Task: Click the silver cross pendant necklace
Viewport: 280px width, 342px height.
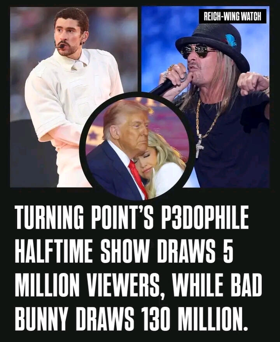Action: tap(199, 146)
